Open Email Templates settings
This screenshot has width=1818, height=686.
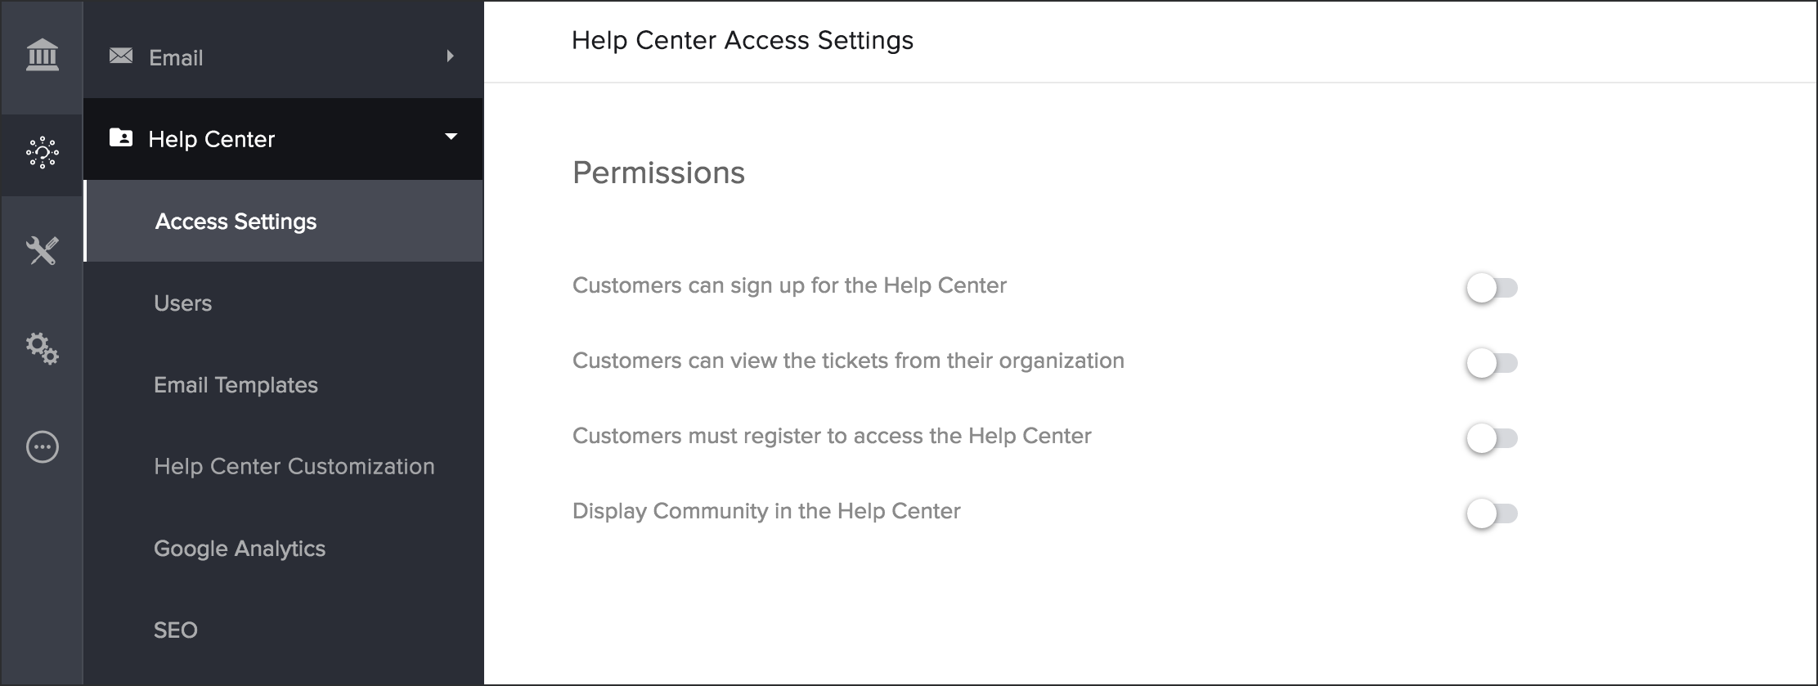tap(236, 385)
